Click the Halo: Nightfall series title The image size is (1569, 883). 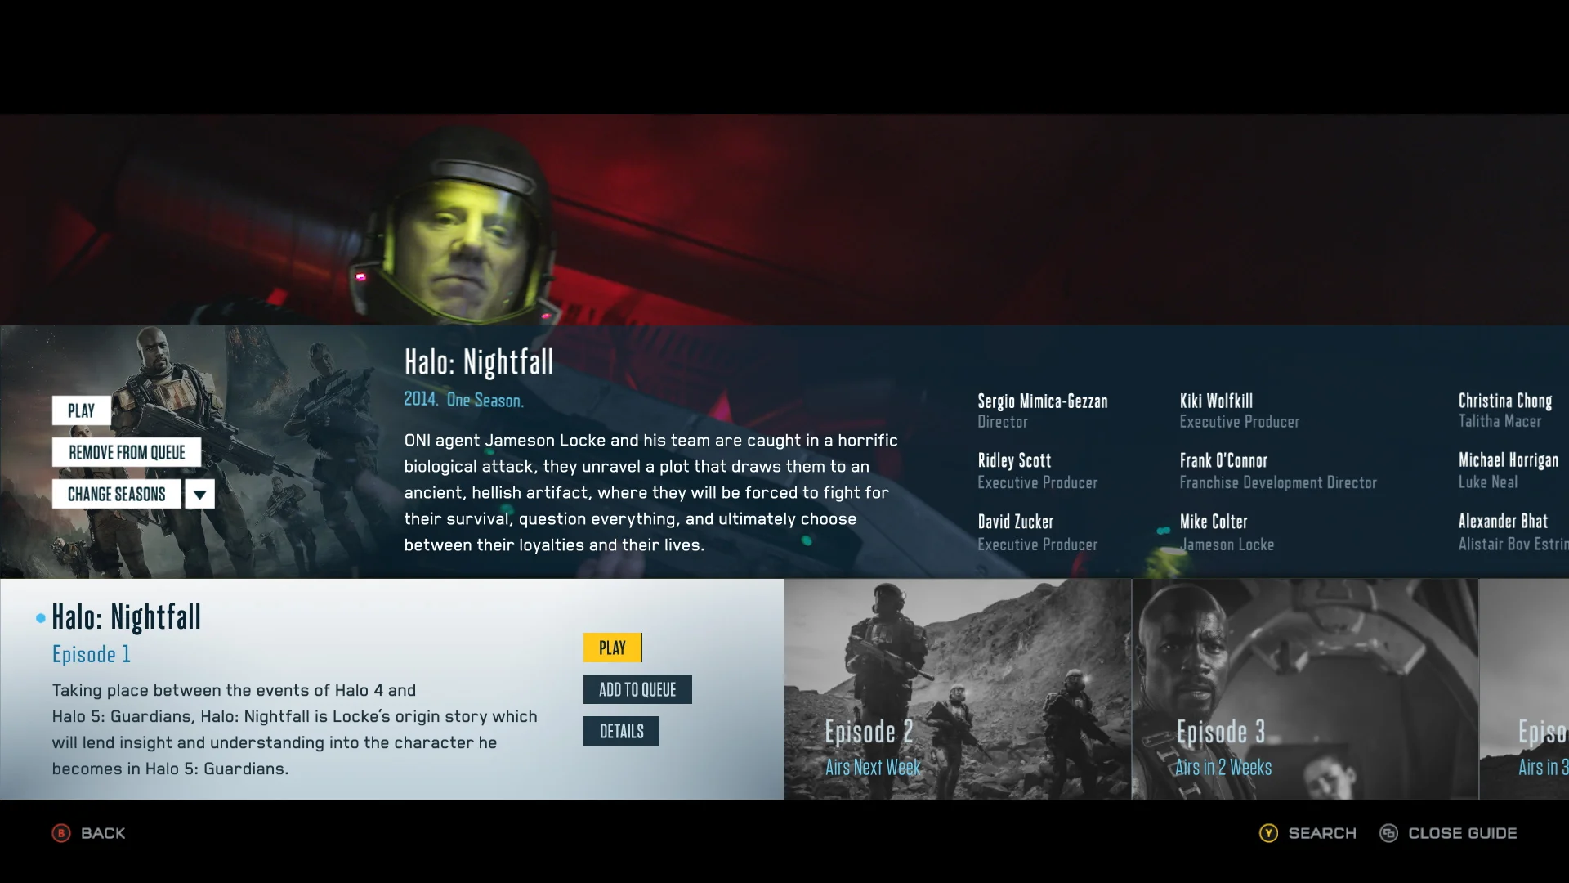[x=479, y=362]
